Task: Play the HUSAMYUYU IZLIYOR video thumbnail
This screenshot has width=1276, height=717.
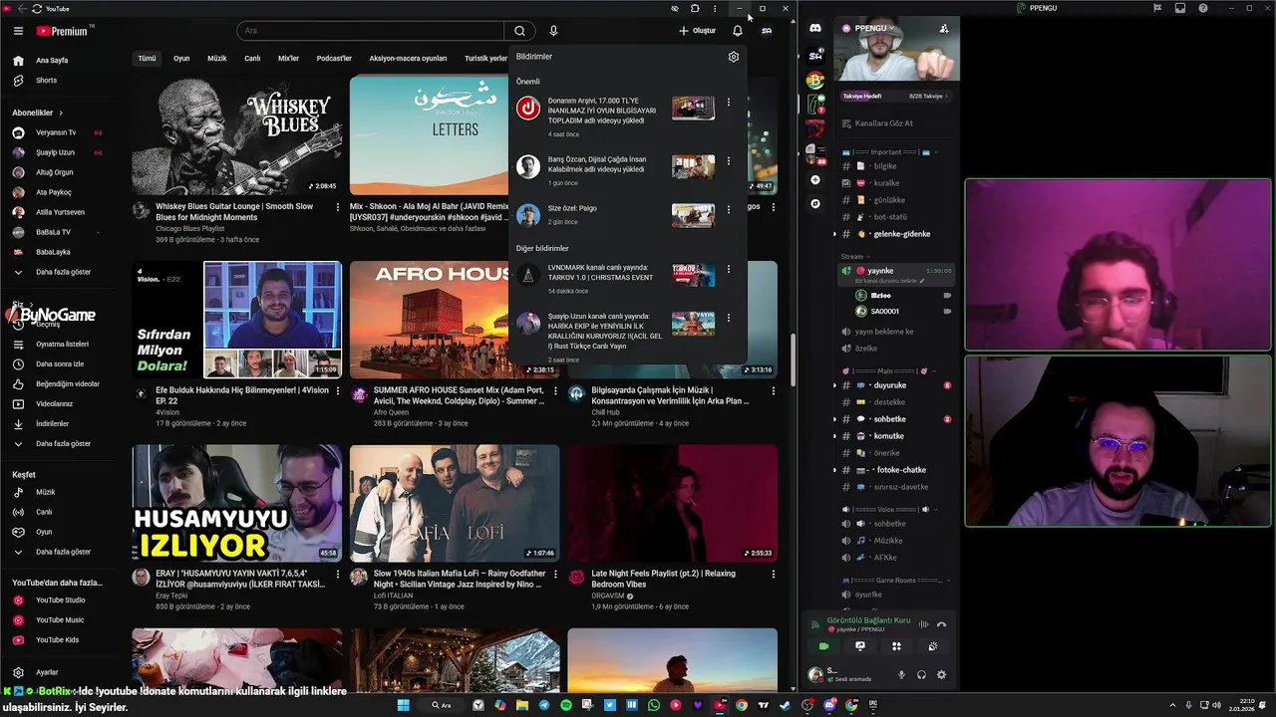Action: tap(237, 503)
